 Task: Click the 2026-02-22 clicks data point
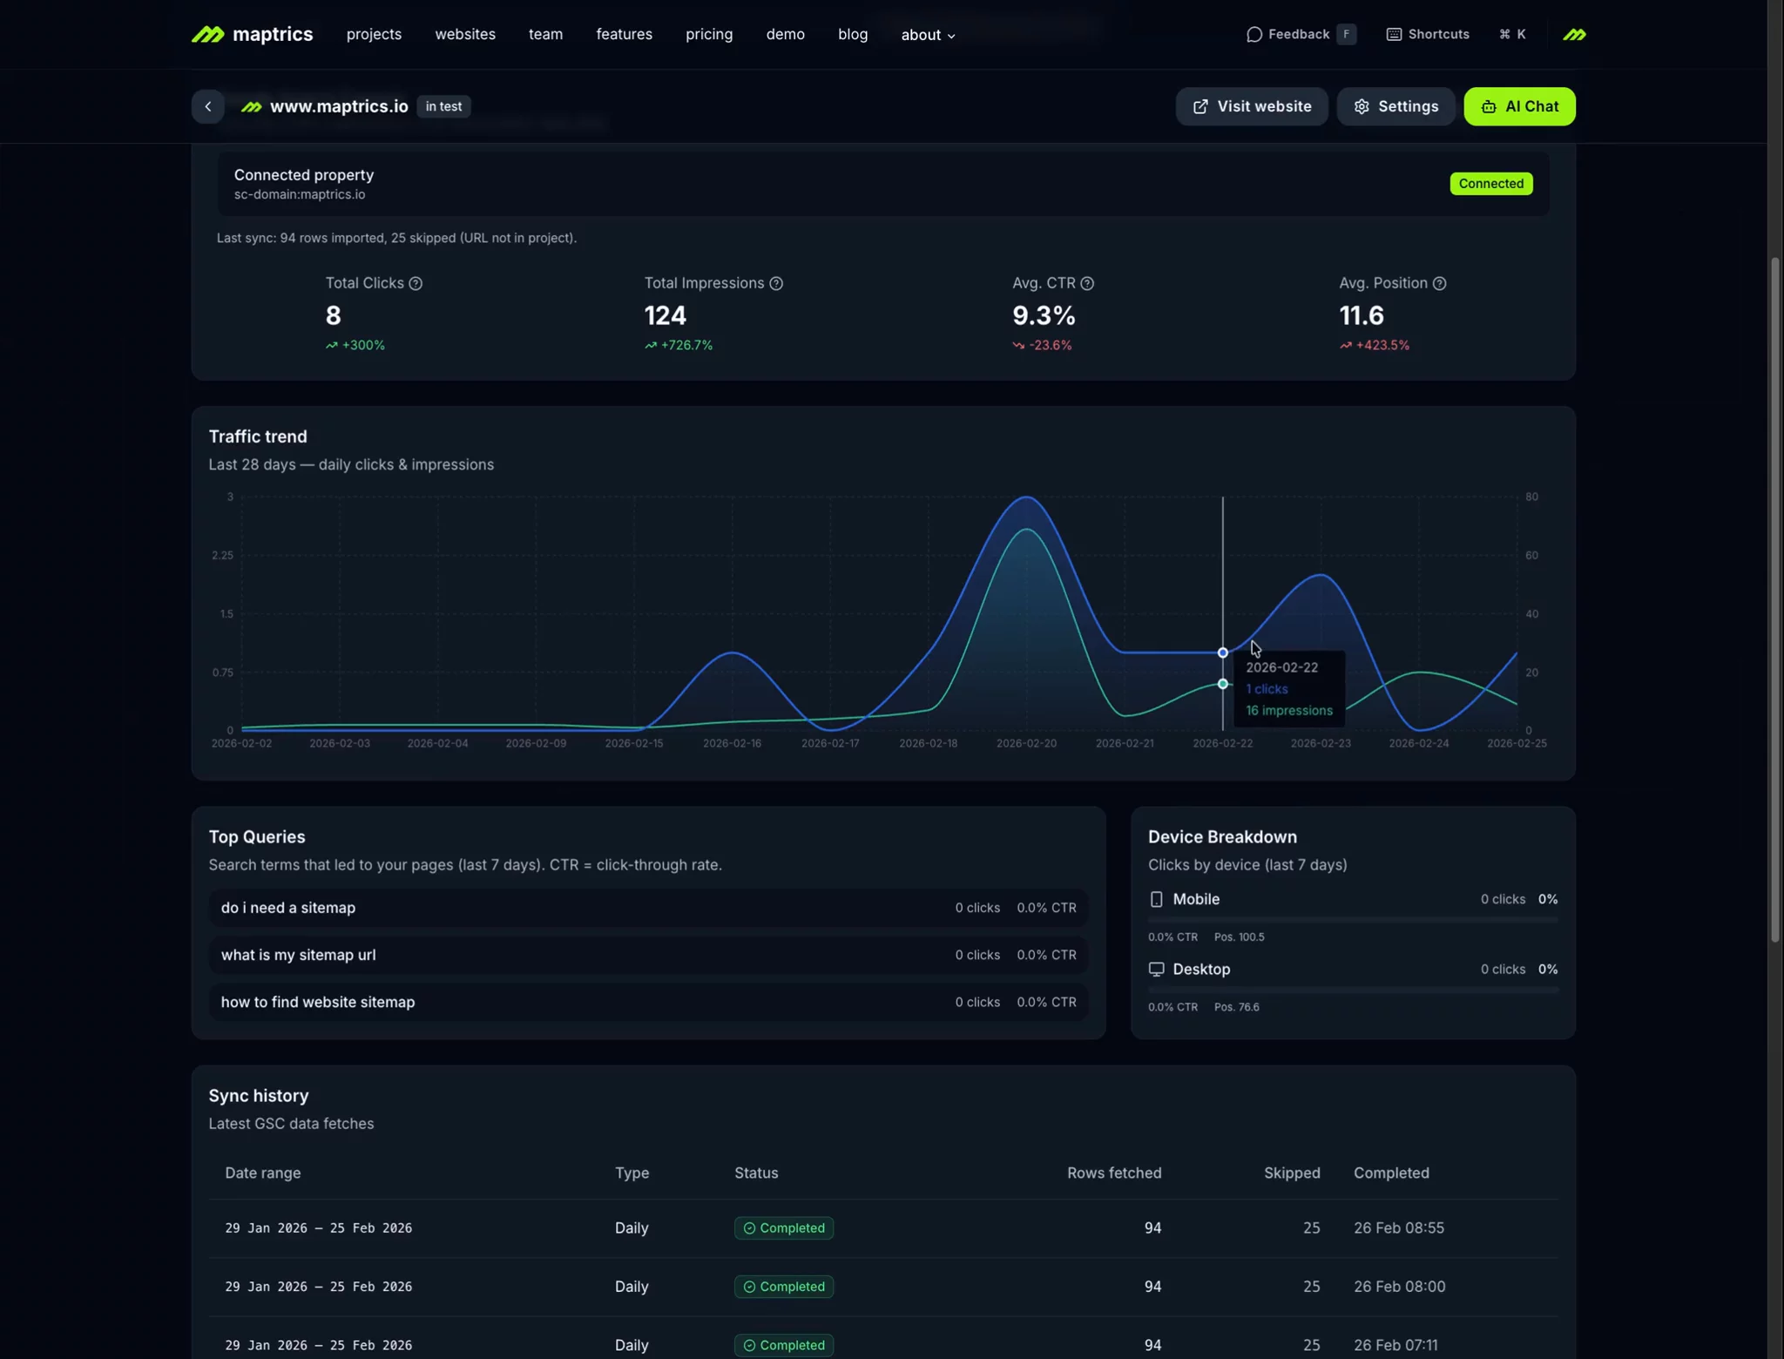pyautogui.click(x=1223, y=652)
